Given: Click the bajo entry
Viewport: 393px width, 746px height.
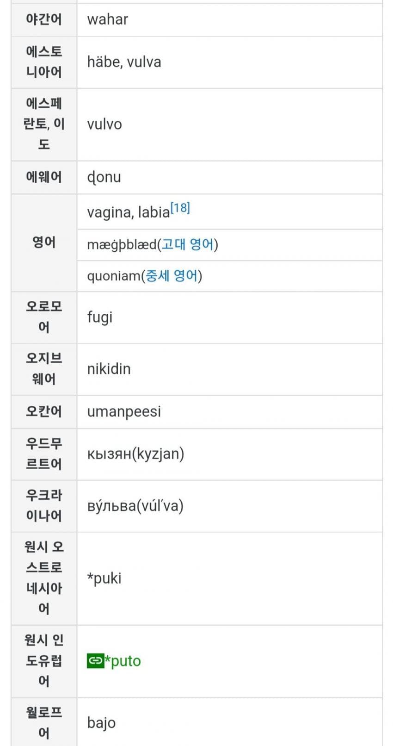Looking at the screenshot, I should [x=101, y=722].
